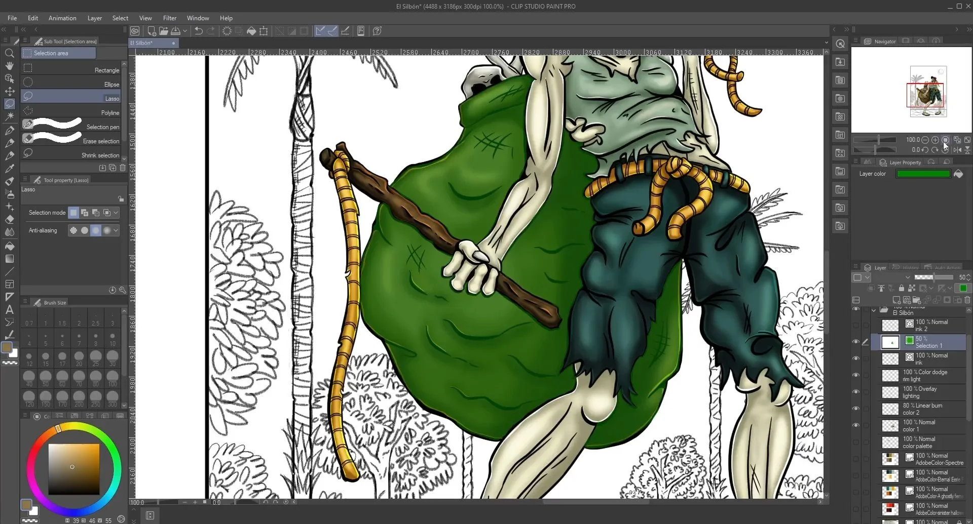Select brush size 20 preset

(x=79, y=358)
